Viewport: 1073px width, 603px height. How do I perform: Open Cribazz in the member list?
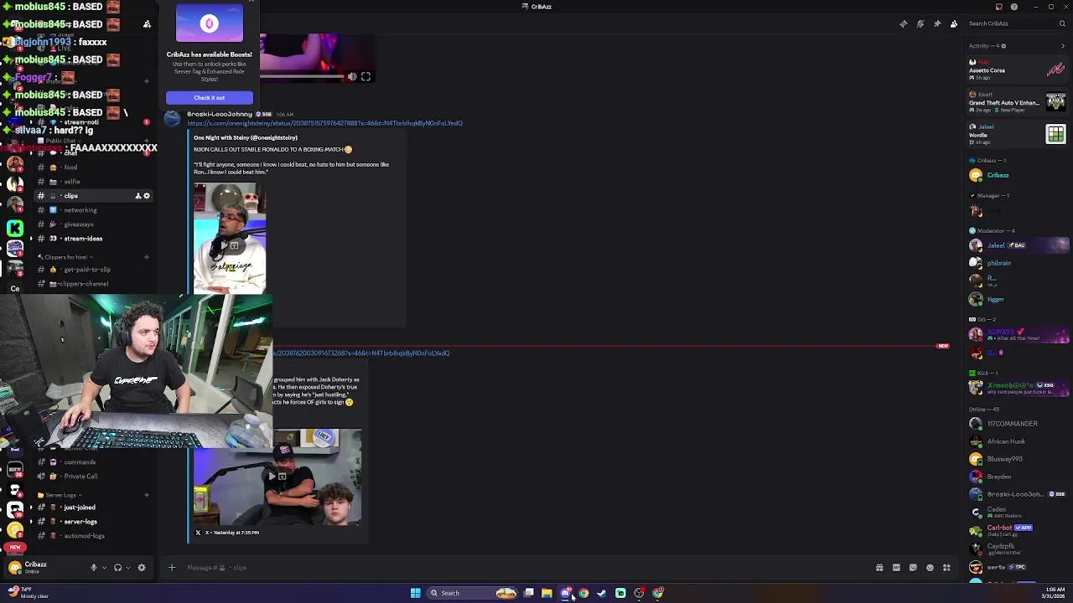coord(1018,175)
